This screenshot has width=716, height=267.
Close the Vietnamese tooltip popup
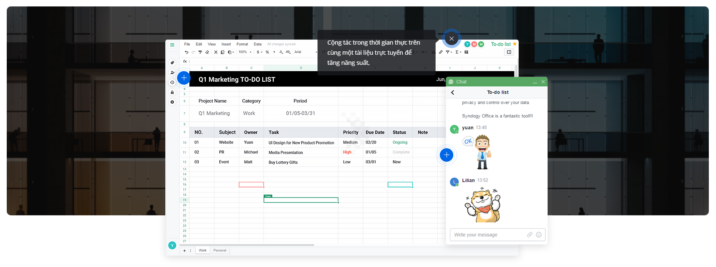[452, 39]
